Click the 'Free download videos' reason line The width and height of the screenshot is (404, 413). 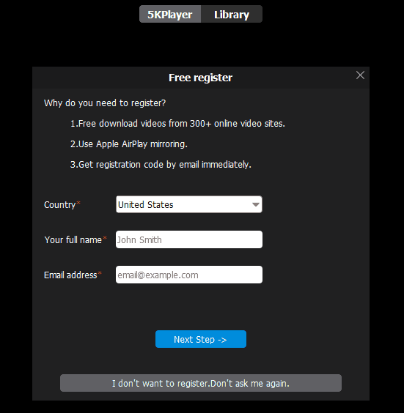(177, 124)
